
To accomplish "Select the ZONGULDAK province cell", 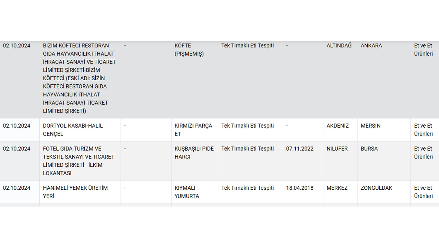I will point(376,188).
